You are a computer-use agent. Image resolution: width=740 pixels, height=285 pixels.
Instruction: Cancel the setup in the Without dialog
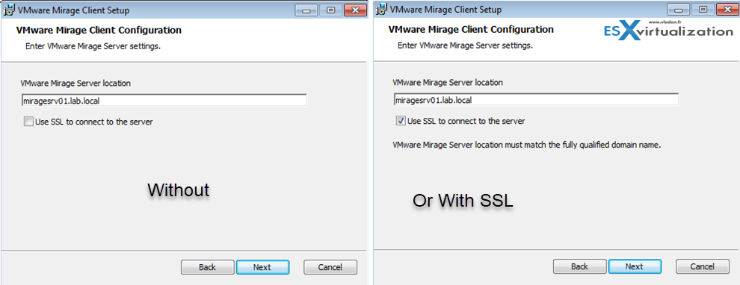click(x=330, y=267)
